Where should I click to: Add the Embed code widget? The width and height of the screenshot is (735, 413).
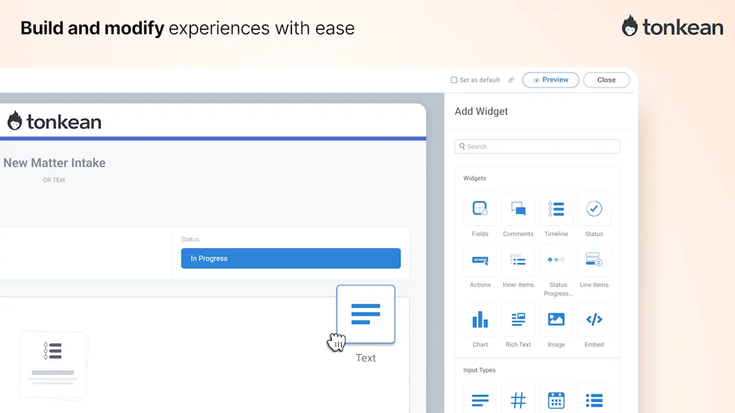594,320
